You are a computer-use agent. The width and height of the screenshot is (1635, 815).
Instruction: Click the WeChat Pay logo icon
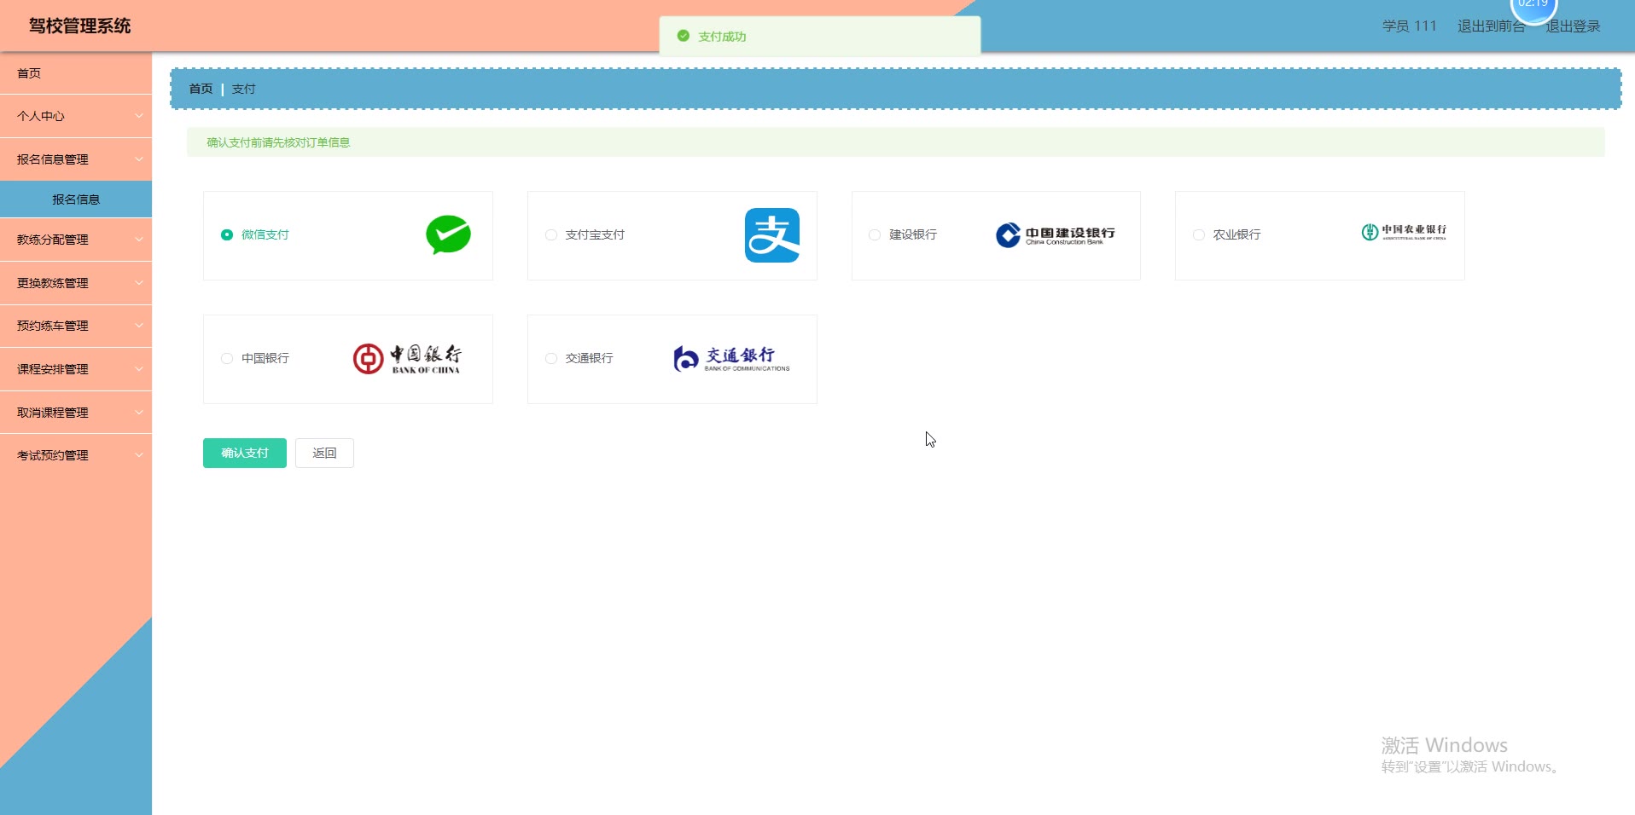tap(448, 235)
